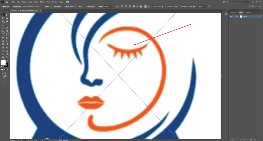The image size is (263, 141).
Task: Click Layer 1 target circle
Action: click(x=259, y=17)
